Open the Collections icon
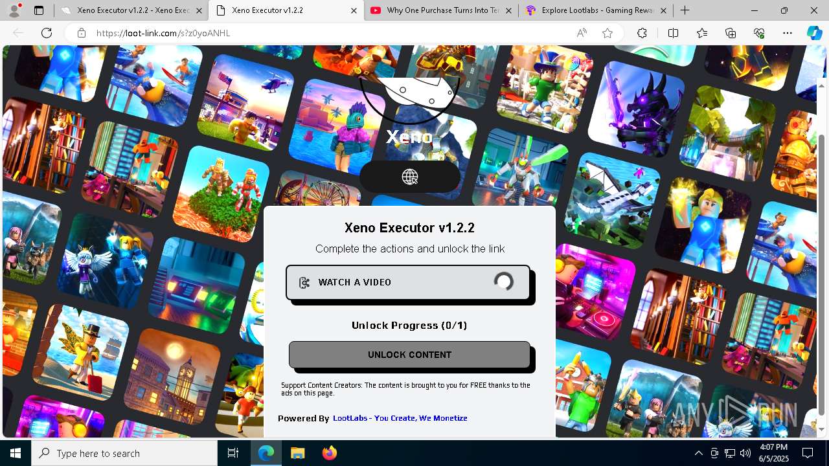Screen dimensions: 829x466 click(731, 33)
